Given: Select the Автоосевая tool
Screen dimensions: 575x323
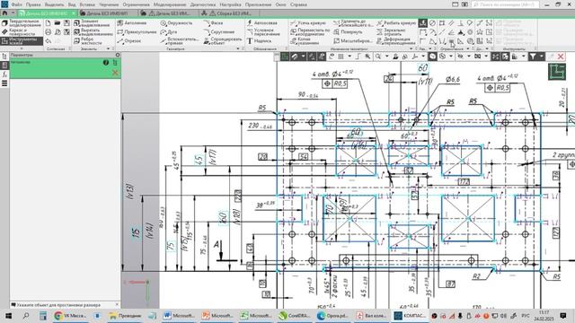Looking at the screenshot, I should click(262, 23).
